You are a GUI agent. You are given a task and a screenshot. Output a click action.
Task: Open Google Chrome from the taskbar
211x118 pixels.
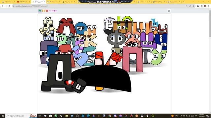110,116
